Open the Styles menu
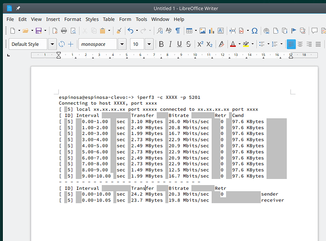Screen dimensions: 326x241 (x=92, y=19)
